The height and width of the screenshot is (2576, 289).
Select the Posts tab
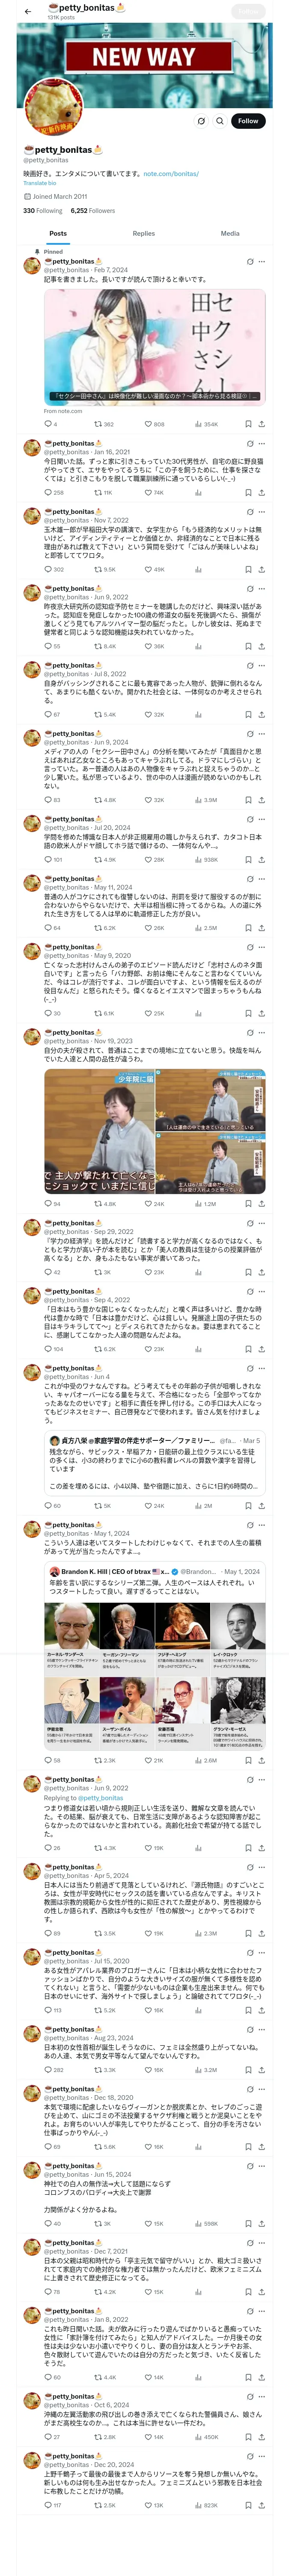(59, 233)
